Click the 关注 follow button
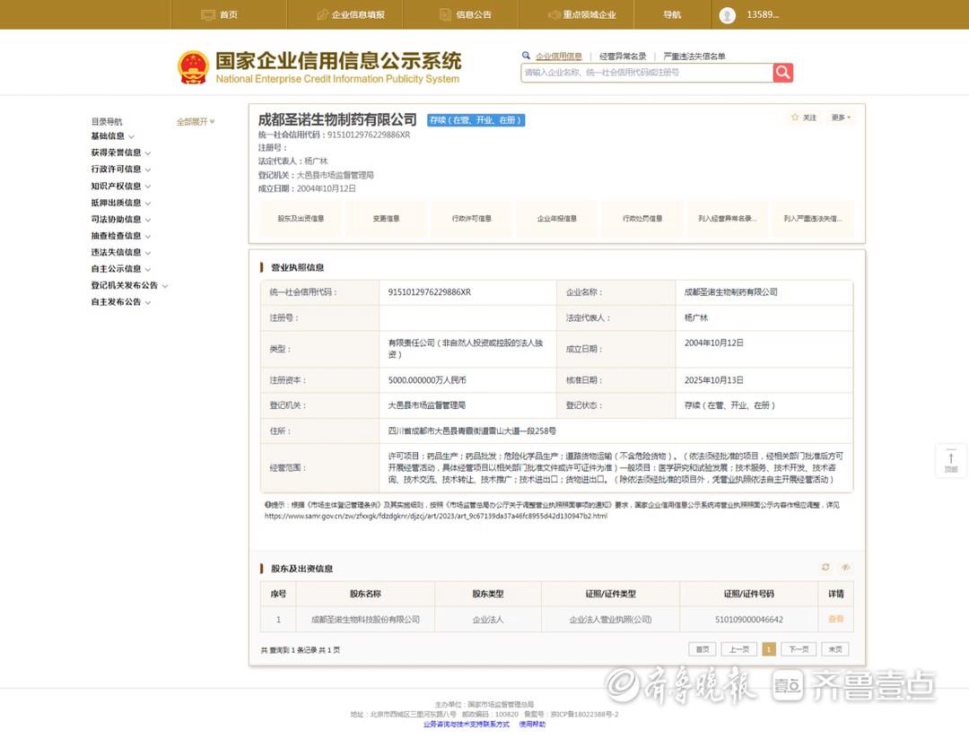Viewport: 969px width, 739px height. tap(804, 117)
